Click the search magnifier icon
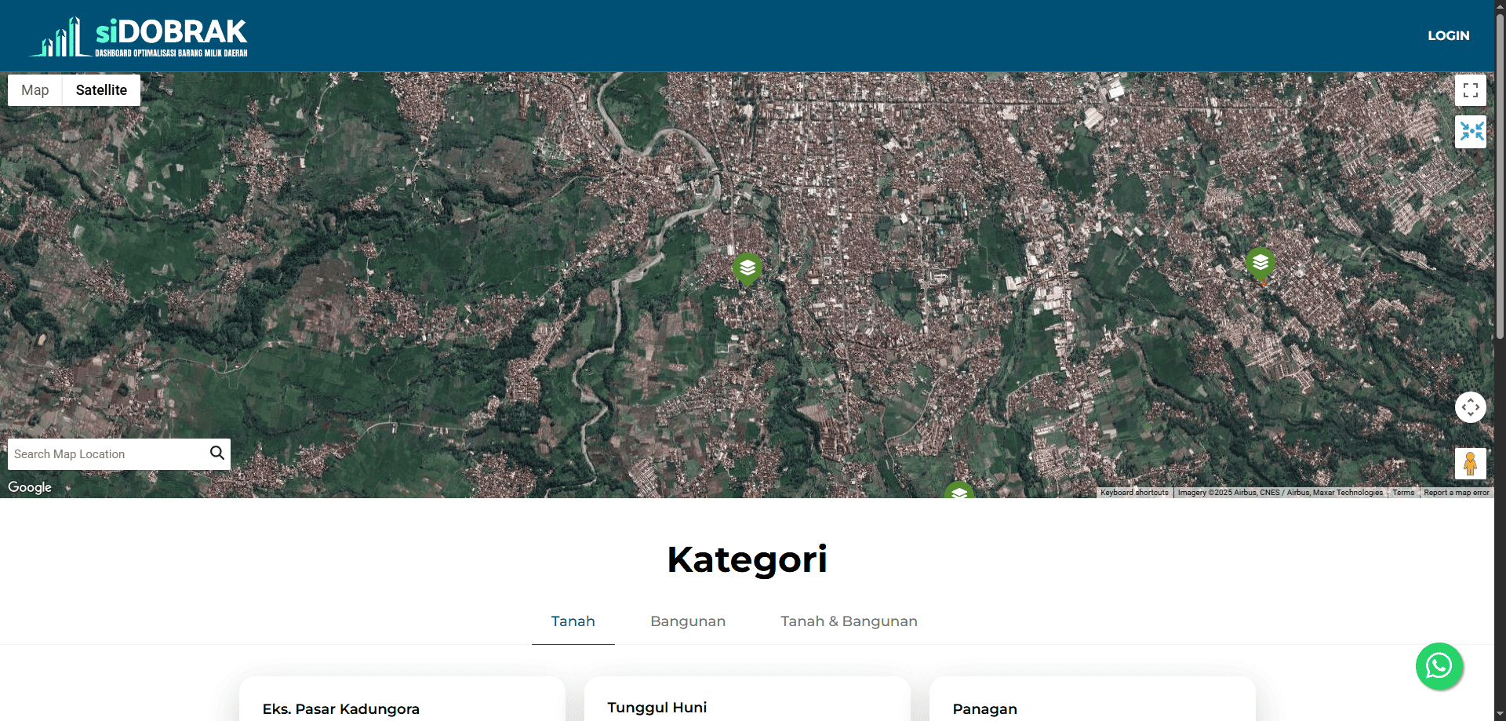The width and height of the screenshot is (1506, 721). 217,453
